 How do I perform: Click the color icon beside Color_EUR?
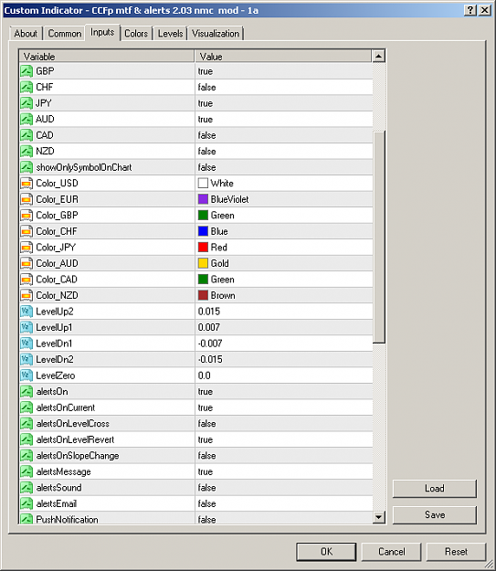tap(26, 199)
